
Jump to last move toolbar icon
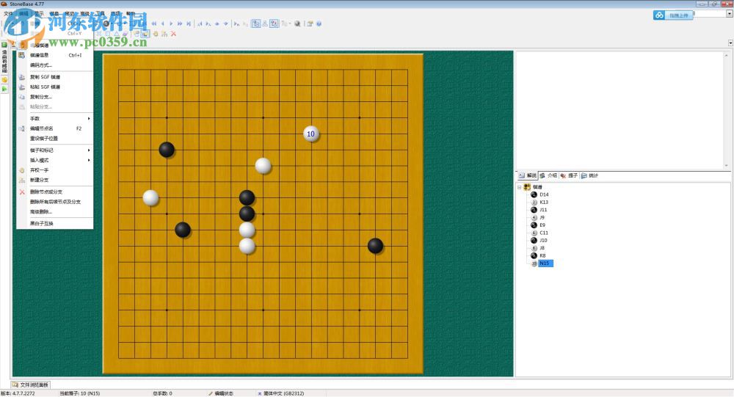(x=189, y=23)
